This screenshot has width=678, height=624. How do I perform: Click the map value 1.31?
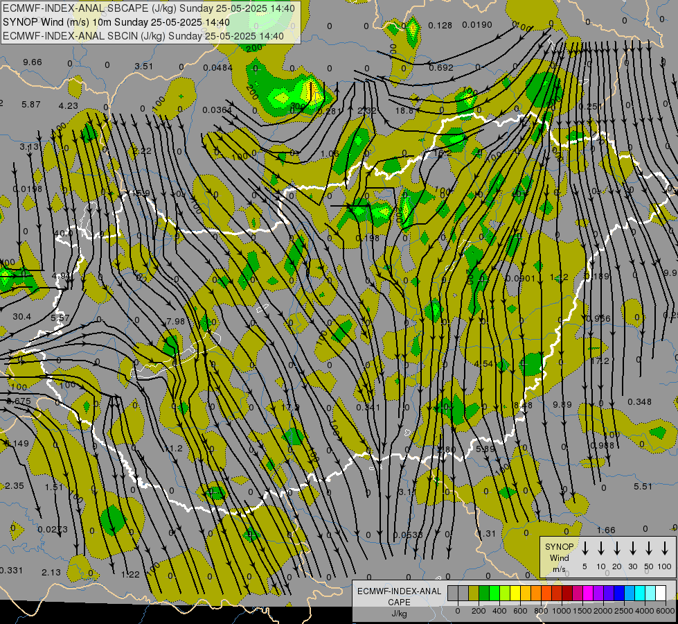click(x=486, y=534)
